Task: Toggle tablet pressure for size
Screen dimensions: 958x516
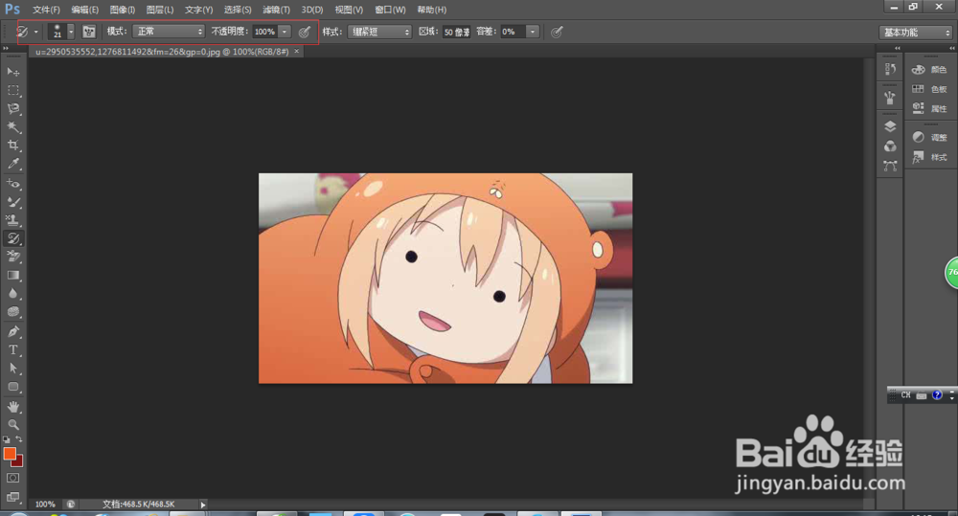Action: click(557, 32)
